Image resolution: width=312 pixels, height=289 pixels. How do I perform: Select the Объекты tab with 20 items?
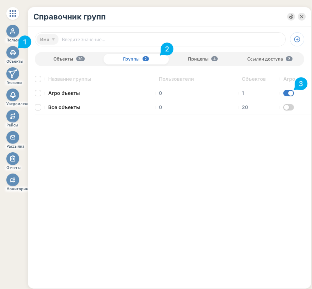click(69, 59)
